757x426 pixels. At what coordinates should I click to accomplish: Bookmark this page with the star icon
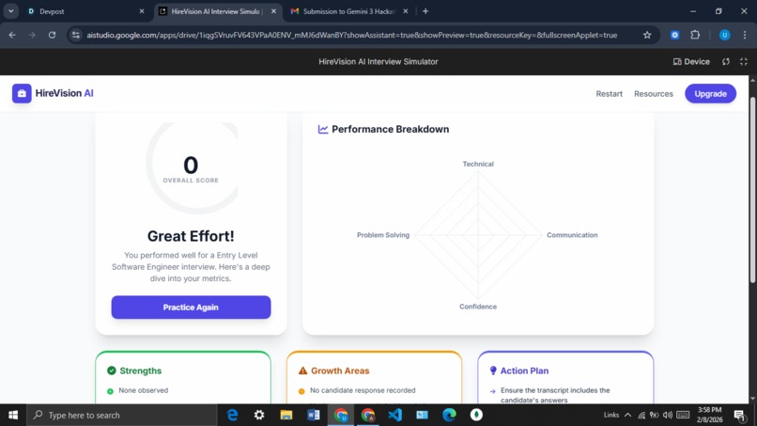tap(647, 35)
